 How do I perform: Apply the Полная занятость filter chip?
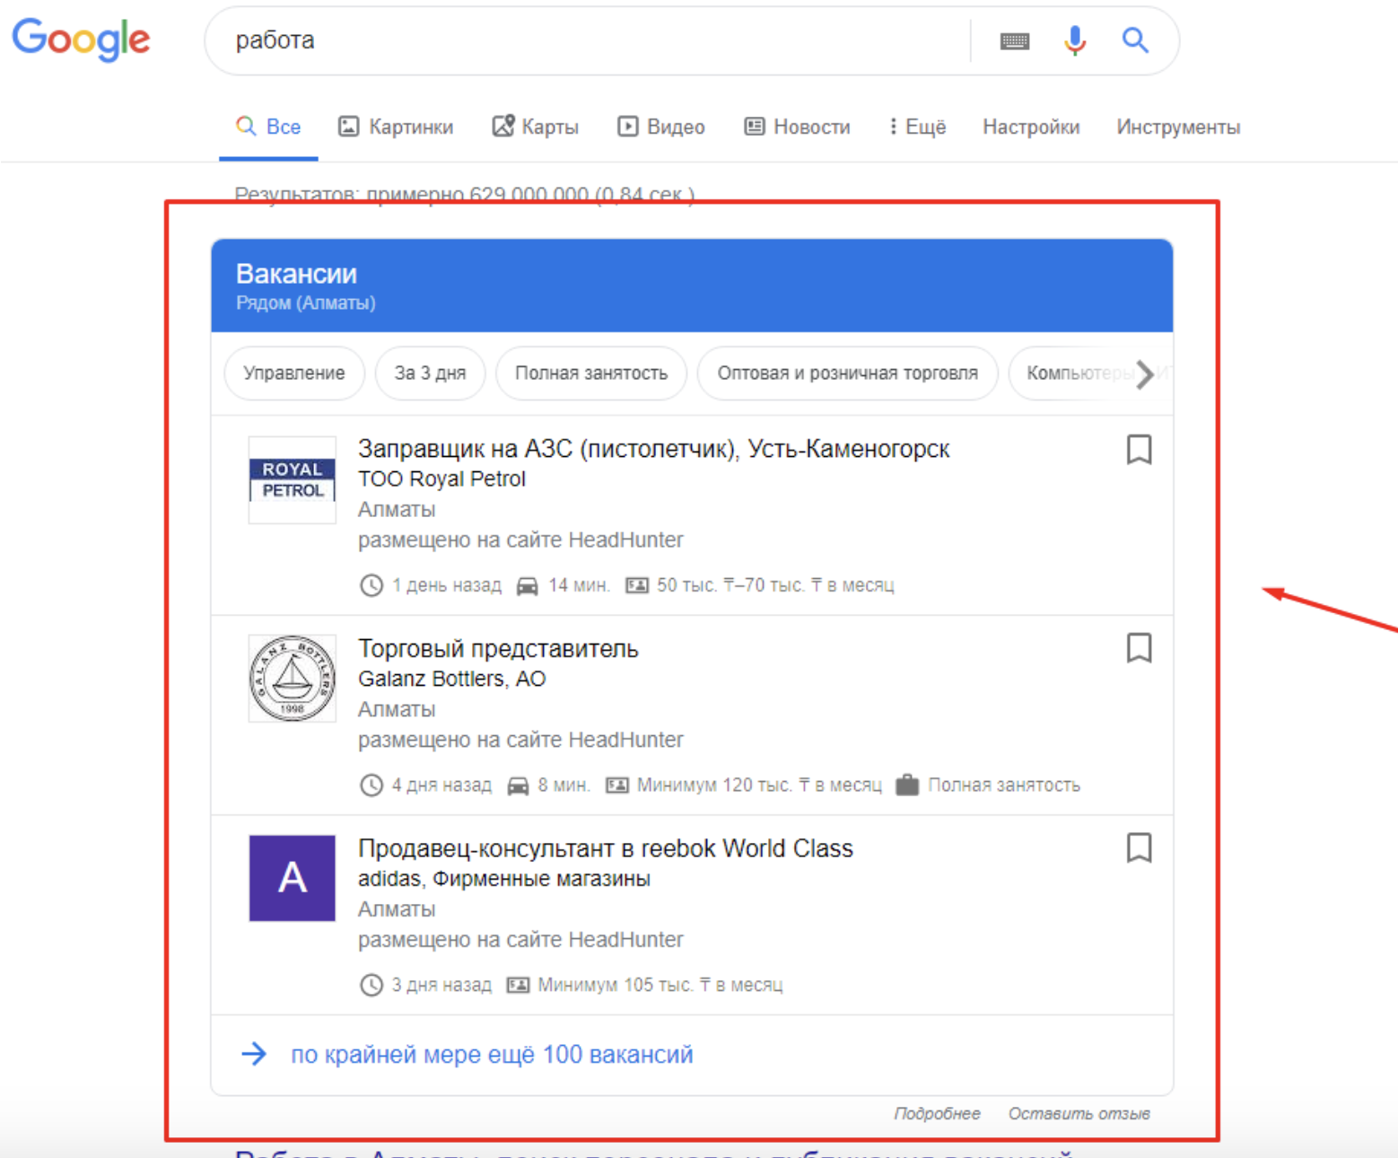591,373
